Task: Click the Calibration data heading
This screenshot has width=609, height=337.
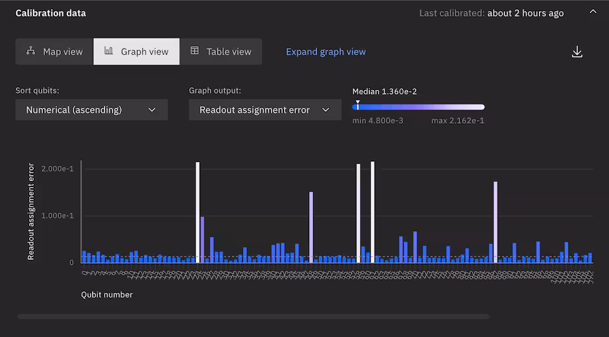Action: pos(50,13)
